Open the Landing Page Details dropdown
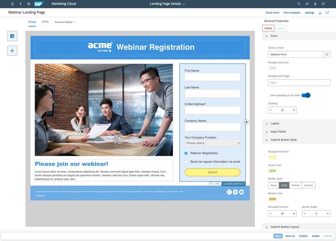The height and width of the screenshot is (241, 336). pos(167,4)
